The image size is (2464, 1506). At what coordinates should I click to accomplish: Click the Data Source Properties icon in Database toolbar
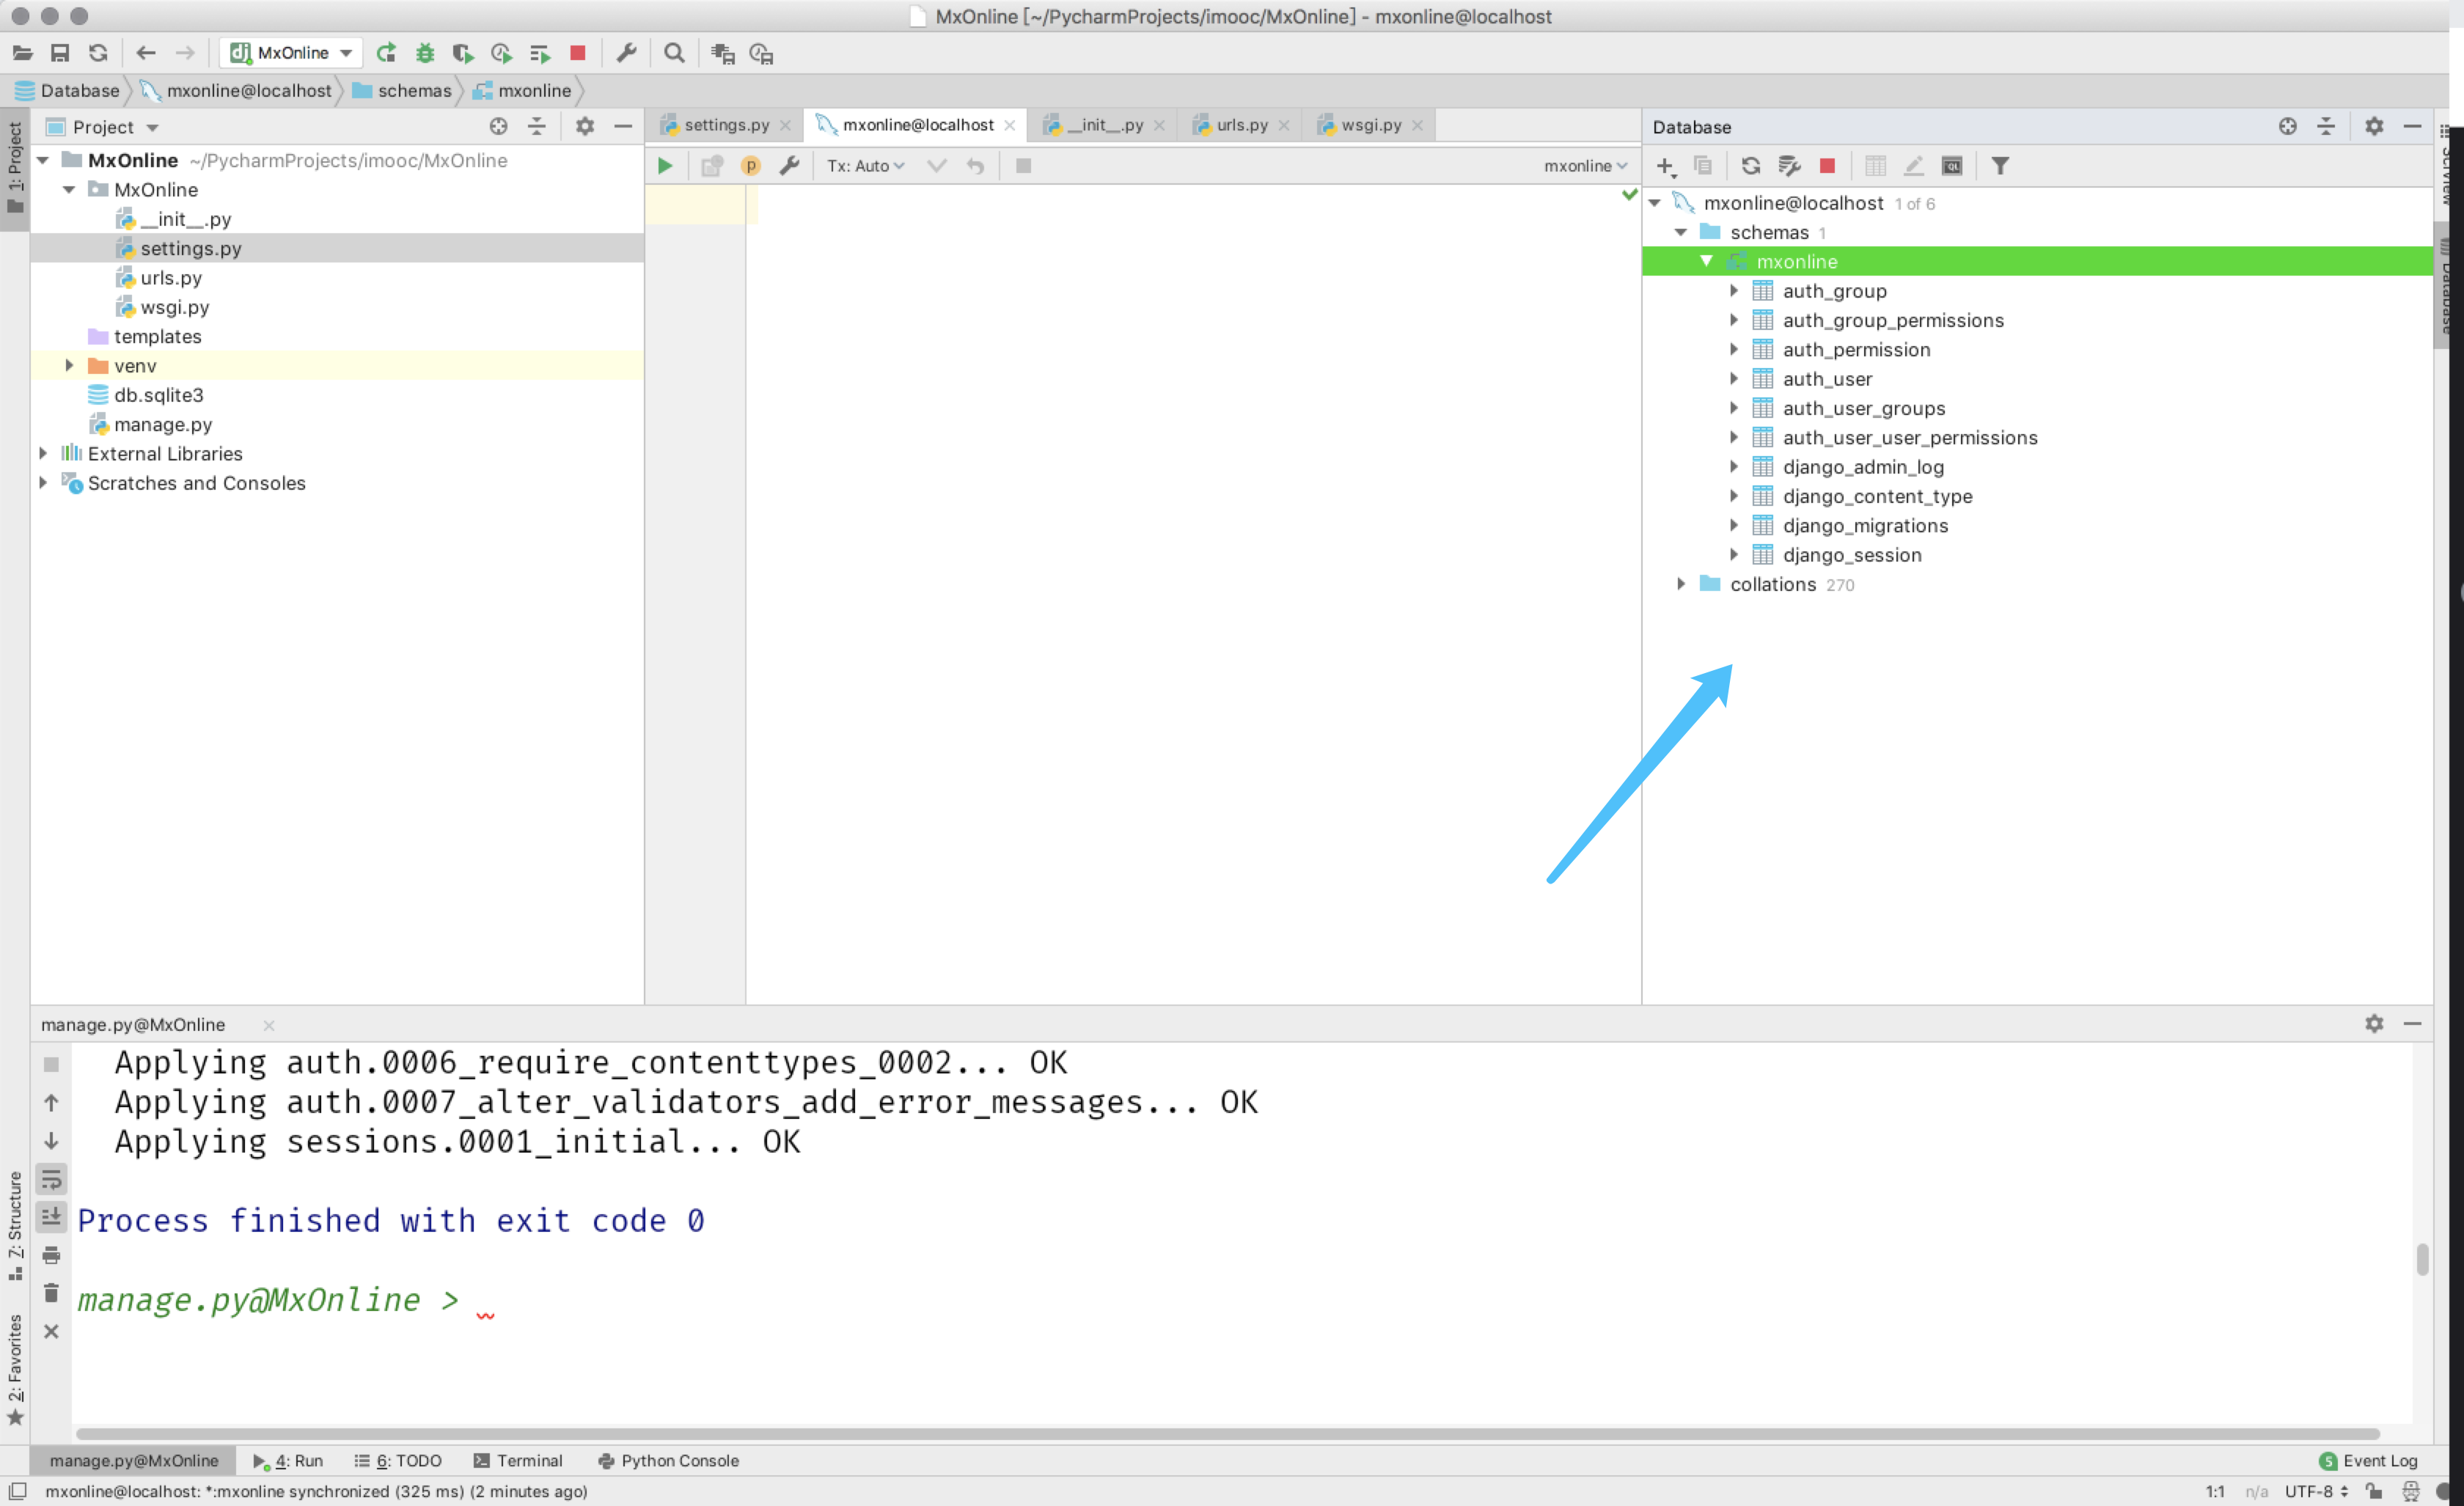pyautogui.click(x=1789, y=166)
